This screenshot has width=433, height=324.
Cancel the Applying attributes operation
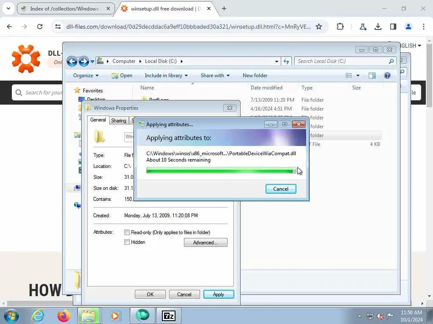point(281,189)
